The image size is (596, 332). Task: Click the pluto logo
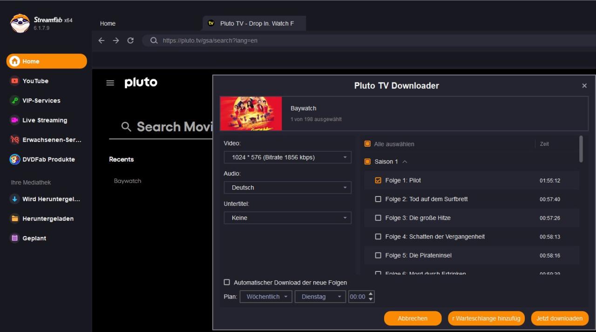click(x=141, y=82)
